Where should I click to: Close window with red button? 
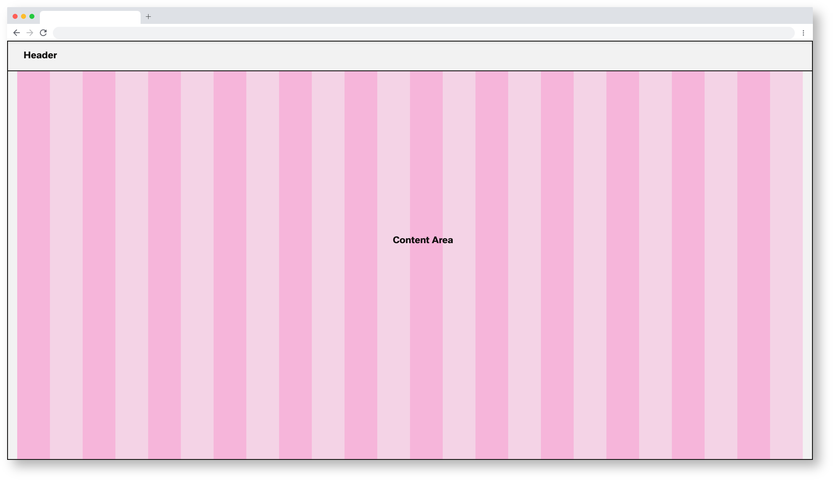(15, 16)
